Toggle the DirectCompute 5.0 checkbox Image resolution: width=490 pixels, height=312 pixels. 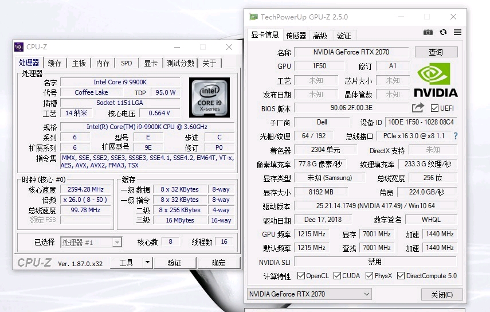coord(401,275)
